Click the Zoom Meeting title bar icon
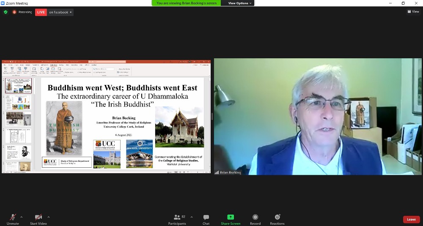 click(x=3, y=3)
